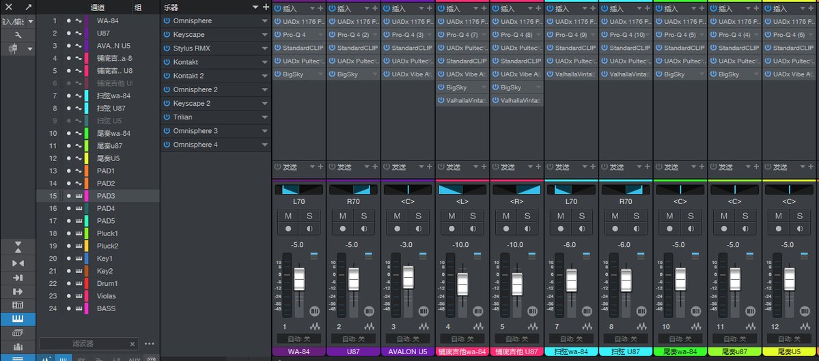Detach the console with the arrow icon

coord(28,8)
